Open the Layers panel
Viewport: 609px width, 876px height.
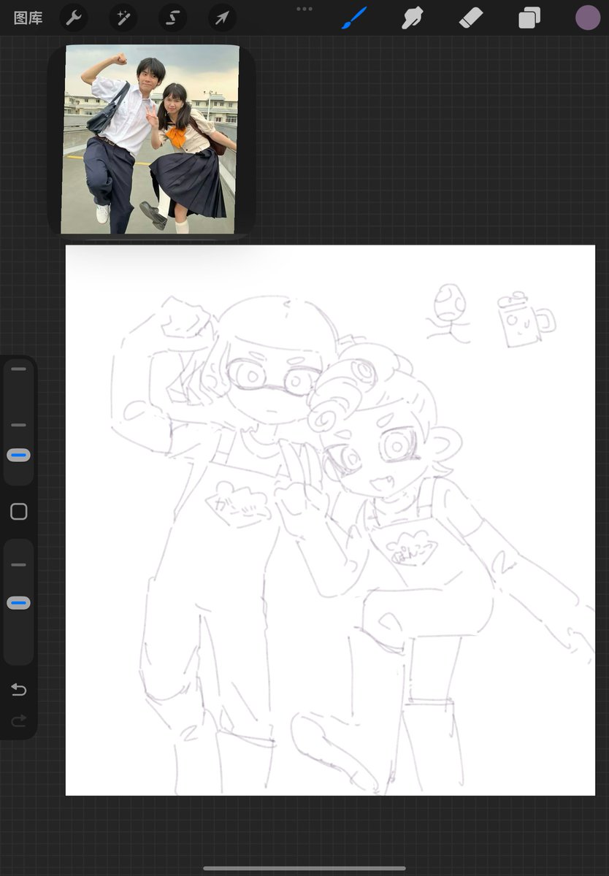click(529, 18)
